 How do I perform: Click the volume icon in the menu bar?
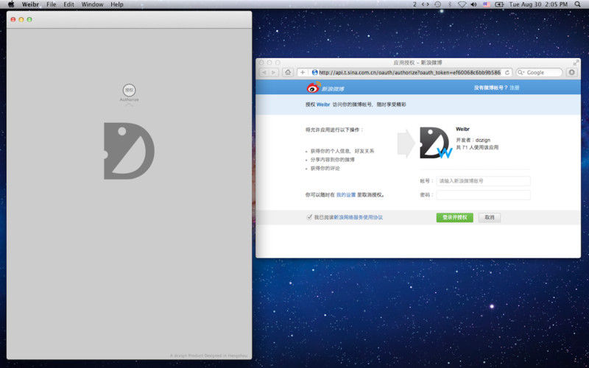473,4
